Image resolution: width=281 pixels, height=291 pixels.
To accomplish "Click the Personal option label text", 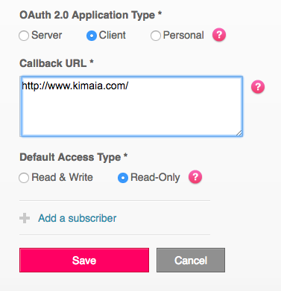I will tap(183, 35).
